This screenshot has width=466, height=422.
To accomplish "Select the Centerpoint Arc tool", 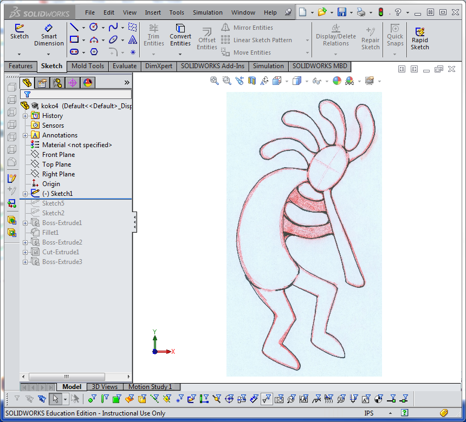I will tap(94, 39).
